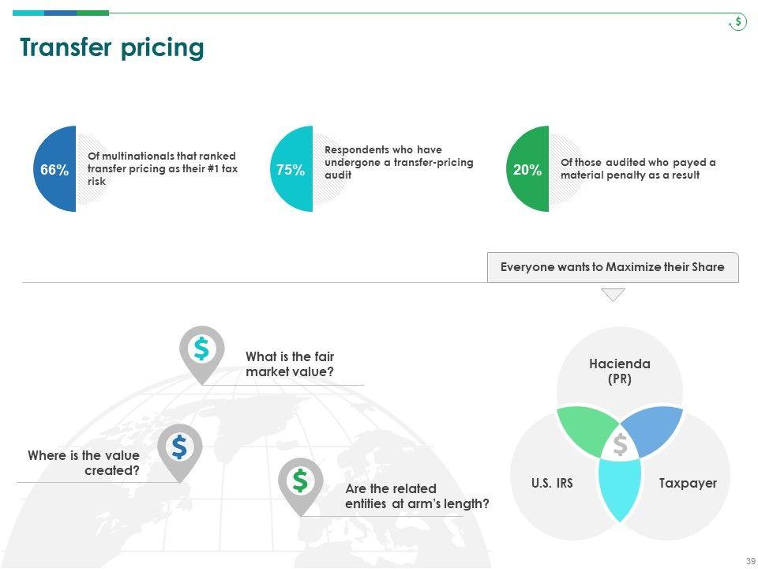Click the Taxpayer circle label
This screenshot has width=758, height=569.
pos(688,483)
